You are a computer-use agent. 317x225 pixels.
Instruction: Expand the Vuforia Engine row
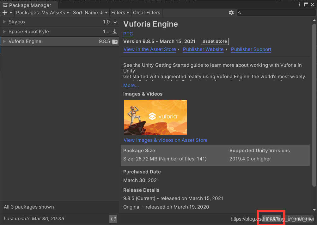tap(4, 41)
